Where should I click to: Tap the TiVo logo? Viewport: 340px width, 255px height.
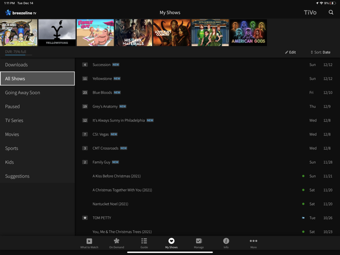pyautogui.click(x=310, y=13)
